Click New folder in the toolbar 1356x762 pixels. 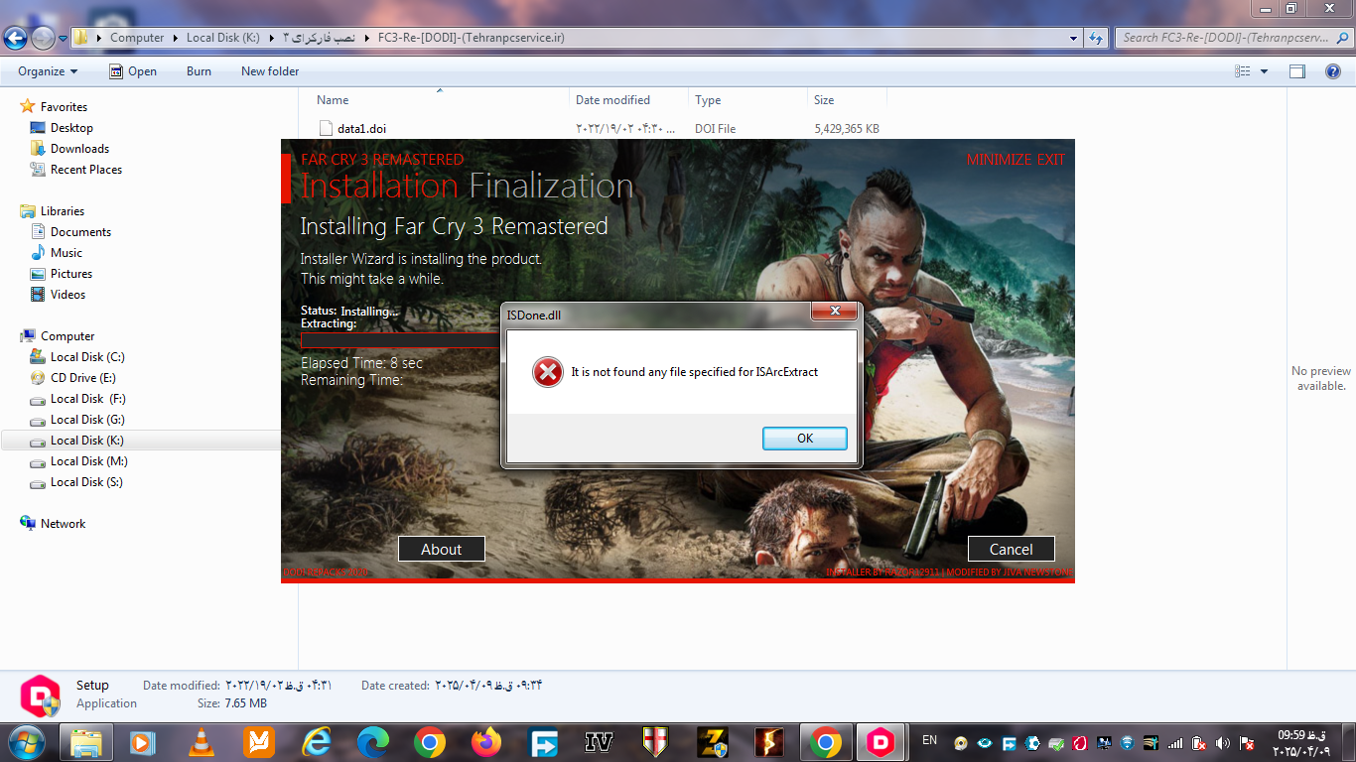[x=270, y=71]
